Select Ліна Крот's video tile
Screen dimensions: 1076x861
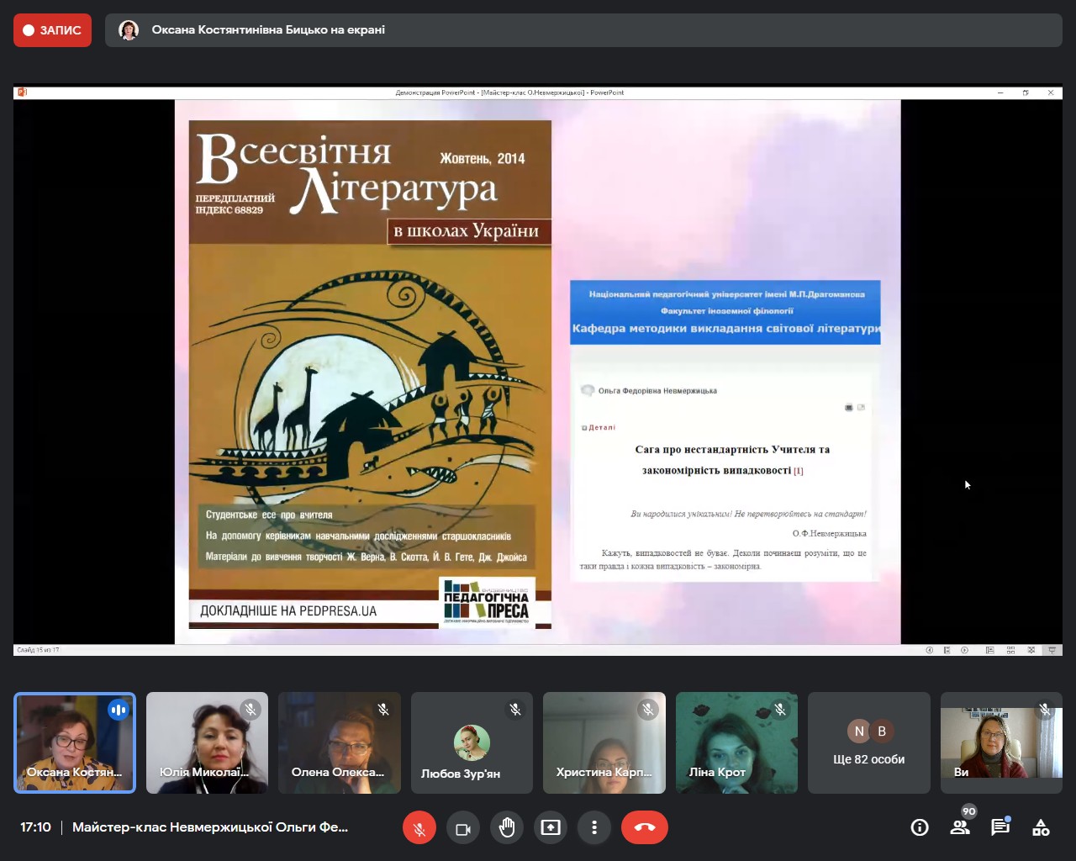click(x=736, y=742)
